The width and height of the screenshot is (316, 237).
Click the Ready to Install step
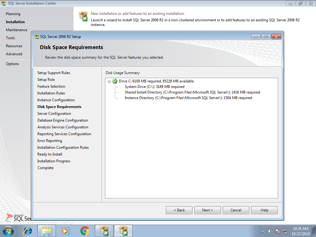49,154
